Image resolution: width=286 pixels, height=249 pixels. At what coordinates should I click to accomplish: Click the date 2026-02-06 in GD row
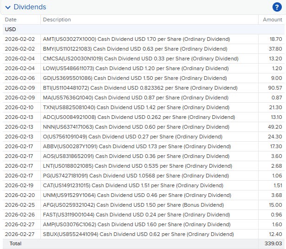[x=19, y=78]
